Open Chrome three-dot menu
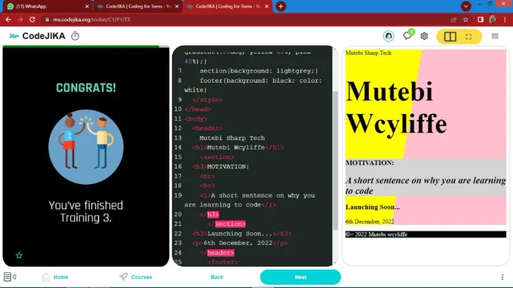Viewport: 513px width, 288px height. [505, 20]
